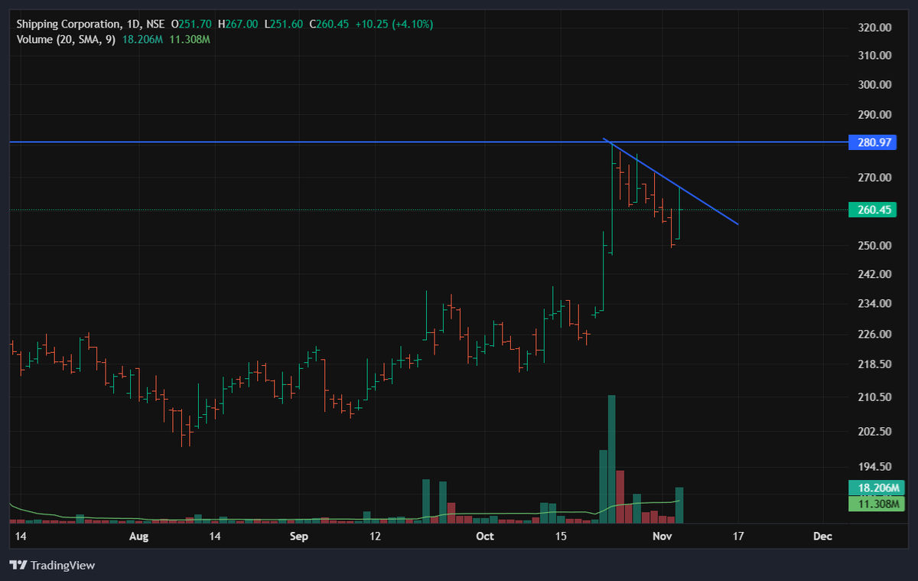
Task: Click the 11.308M volume SMA label
Action: (877, 503)
